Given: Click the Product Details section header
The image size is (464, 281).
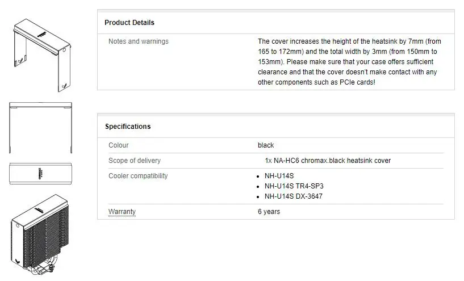Looking at the screenshot, I should tap(129, 23).
